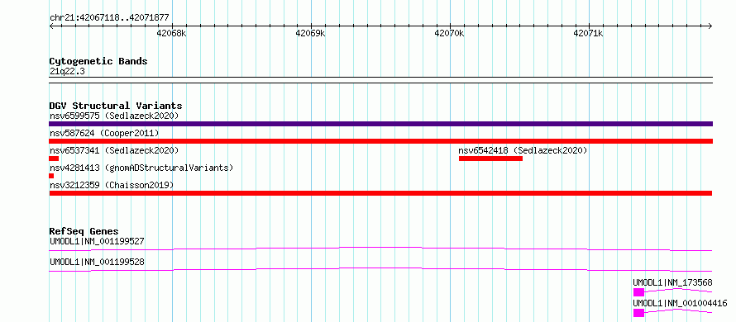736x322 pixels.
Task: Click the right arrow of the ruler
Action: pos(710,26)
